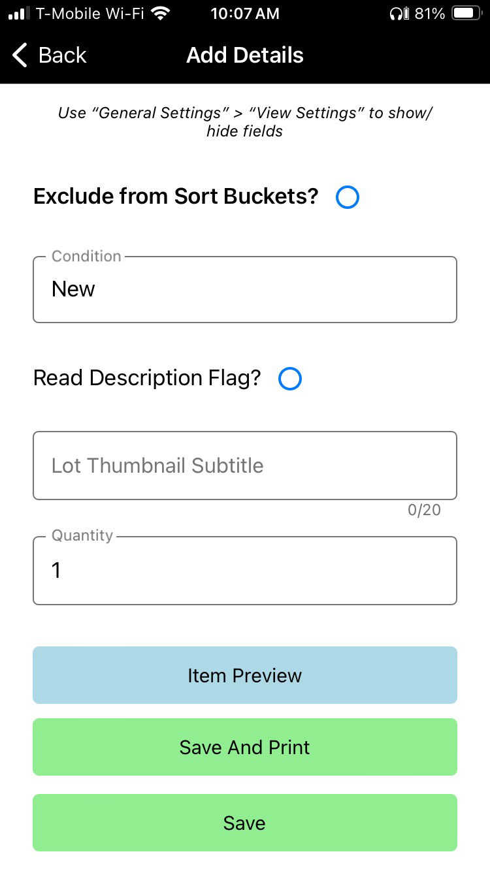The height and width of the screenshot is (871, 490).
Task: Tap the 10:07 AM clock
Action: click(245, 13)
